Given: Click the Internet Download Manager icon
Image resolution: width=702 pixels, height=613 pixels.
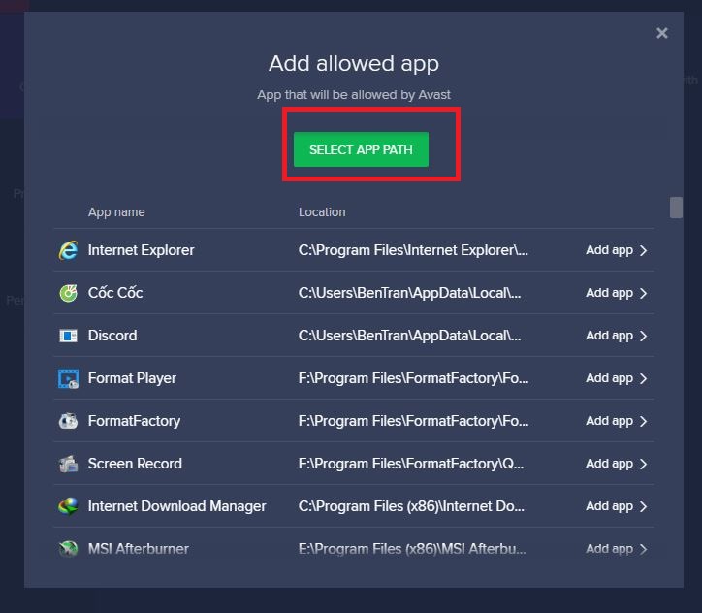Looking at the screenshot, I should point(68,506).
